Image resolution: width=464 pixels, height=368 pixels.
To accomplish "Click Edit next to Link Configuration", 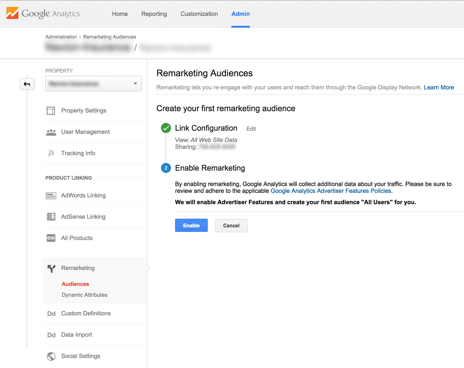I will tap(251, 129).
